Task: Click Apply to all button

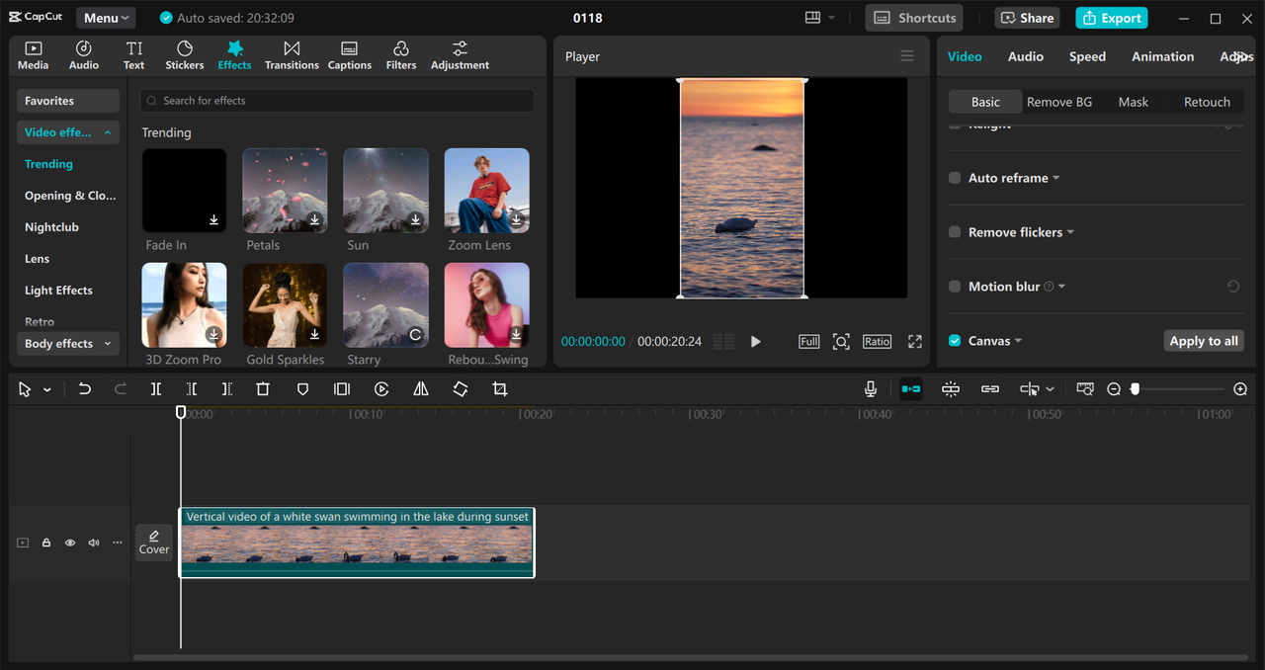Action: (x=1204, y=341)
